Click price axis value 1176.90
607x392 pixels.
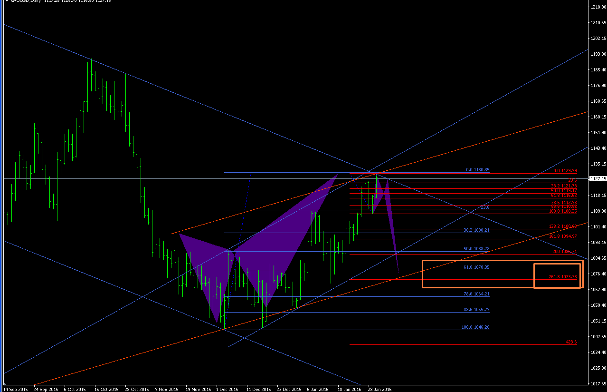(x=598, y=86)
